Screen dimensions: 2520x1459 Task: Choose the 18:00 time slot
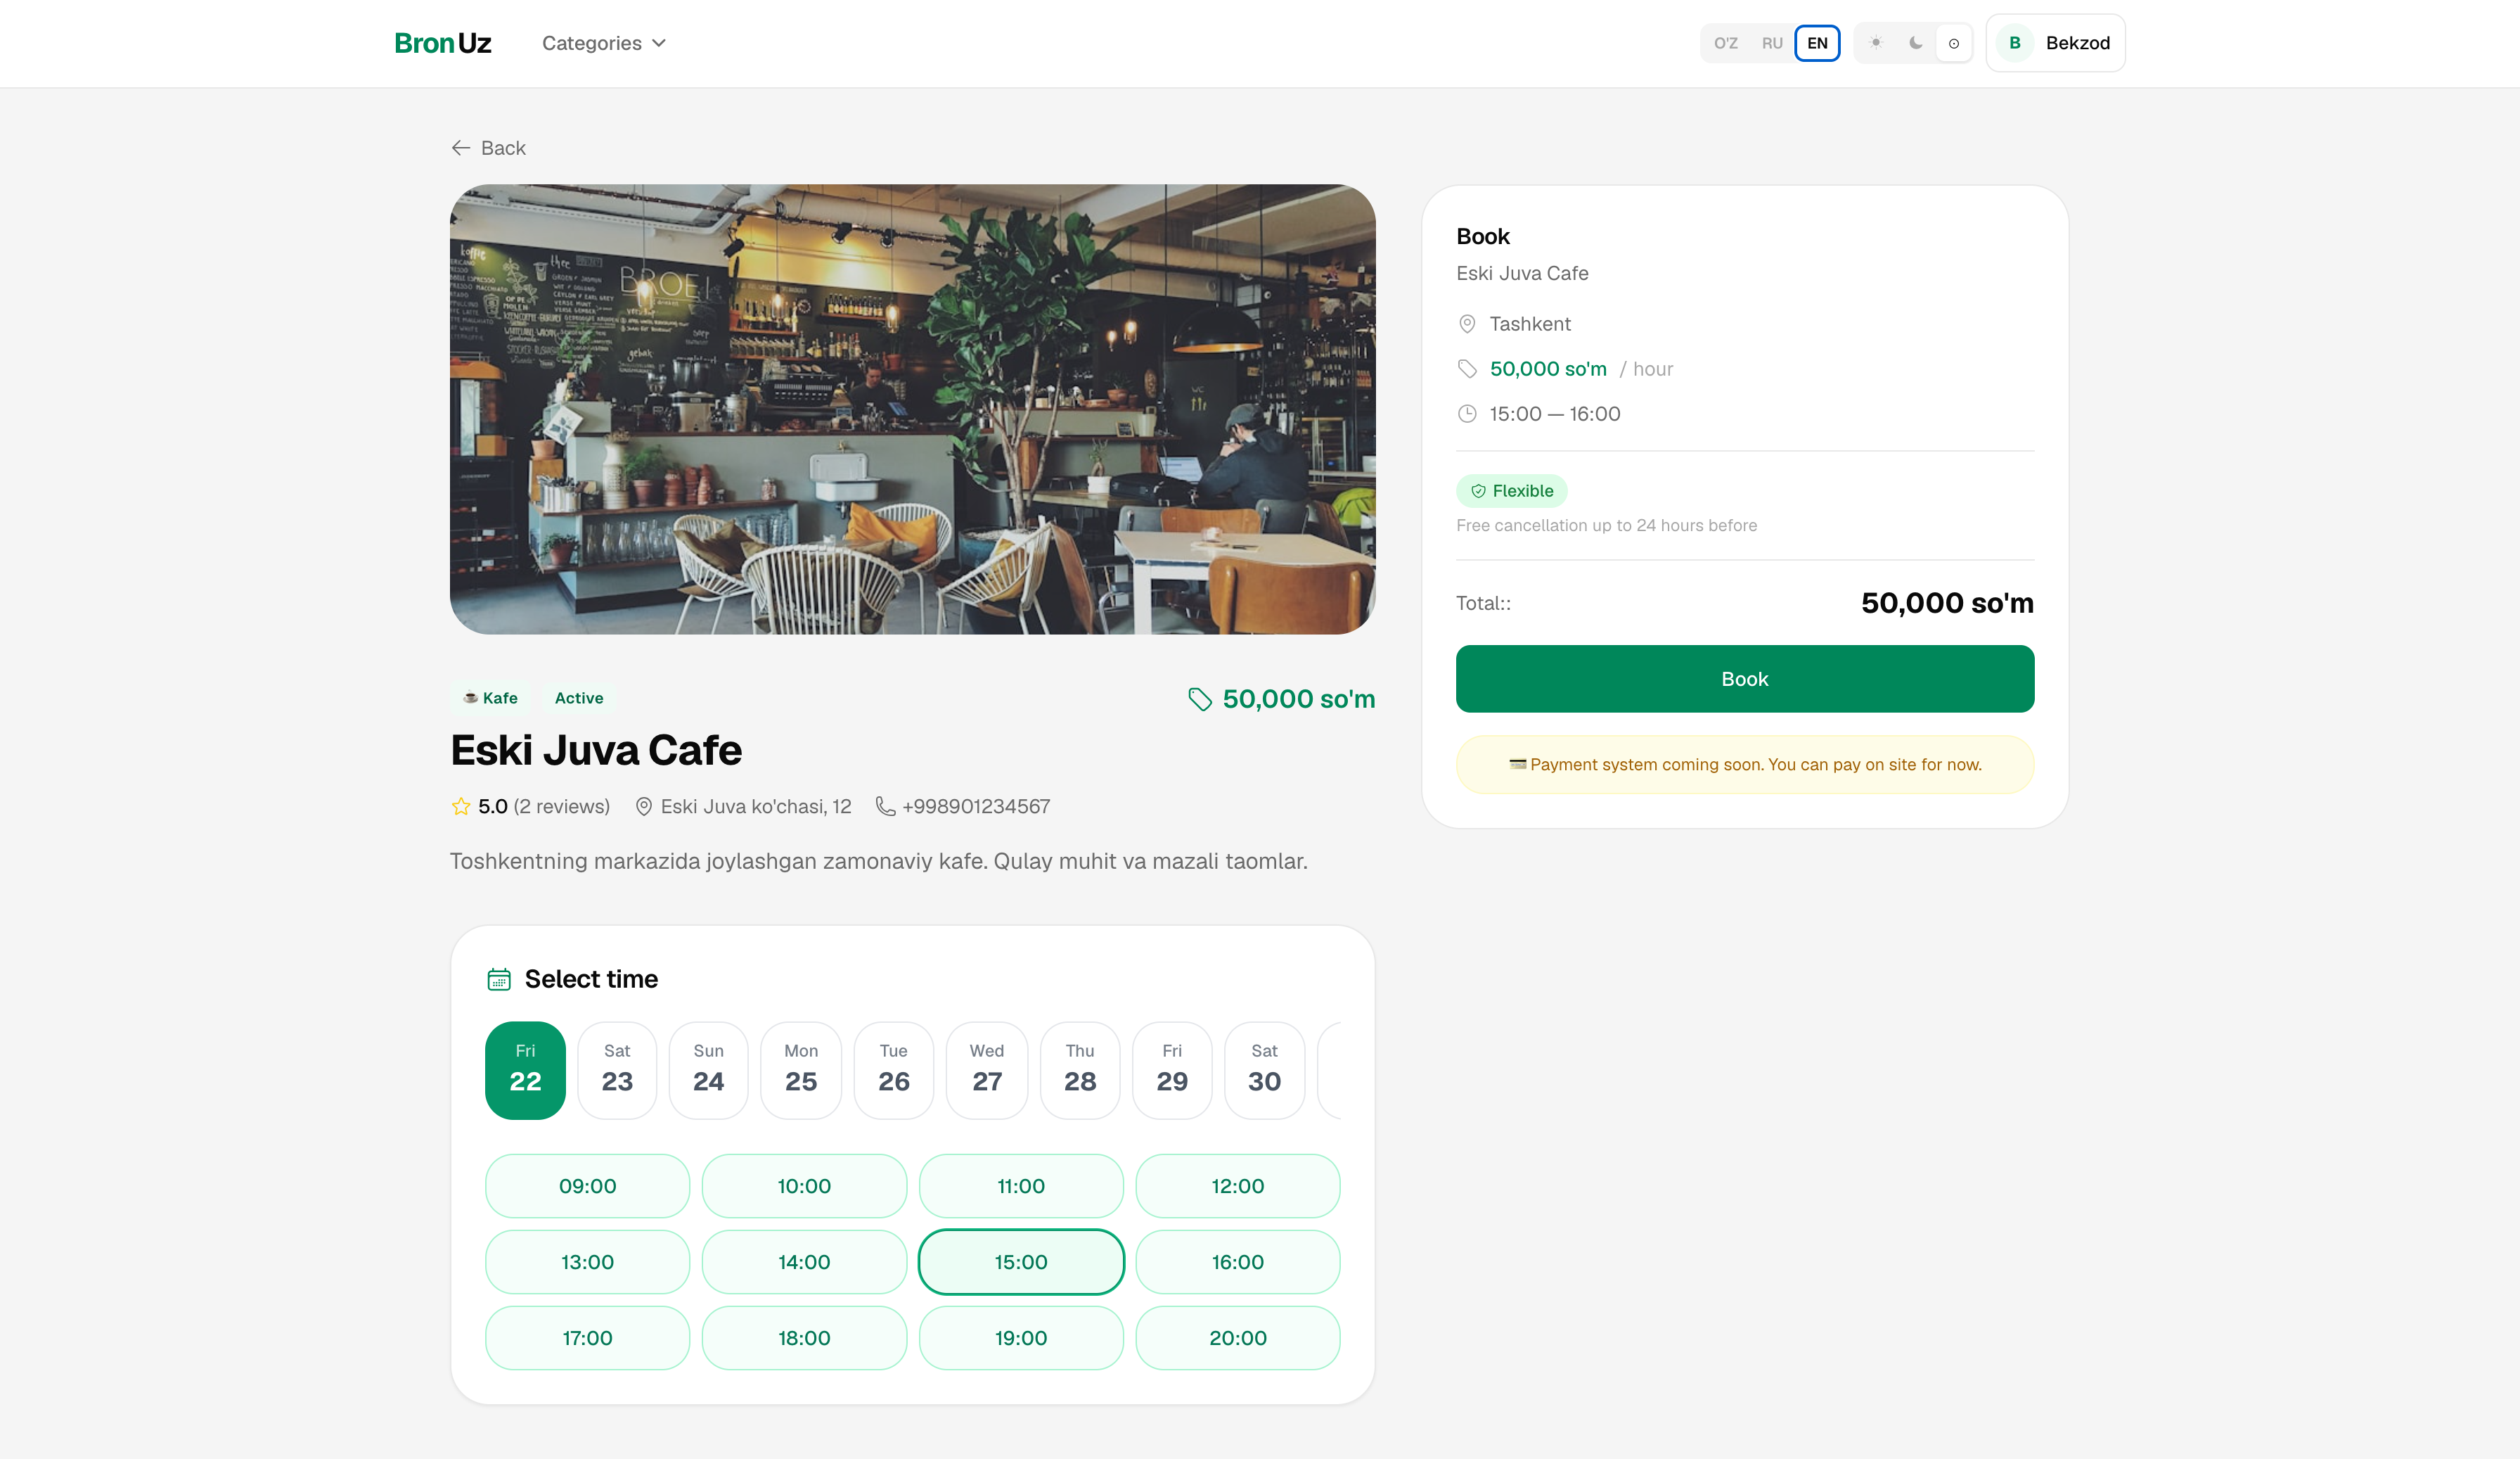[804, 1338]
